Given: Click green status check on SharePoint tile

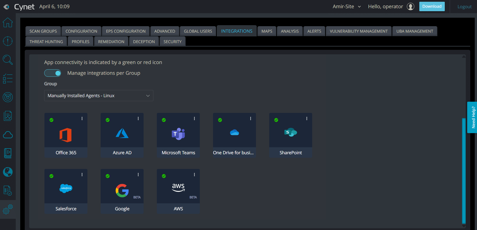Looking at the screenshot, I should 276,120.
